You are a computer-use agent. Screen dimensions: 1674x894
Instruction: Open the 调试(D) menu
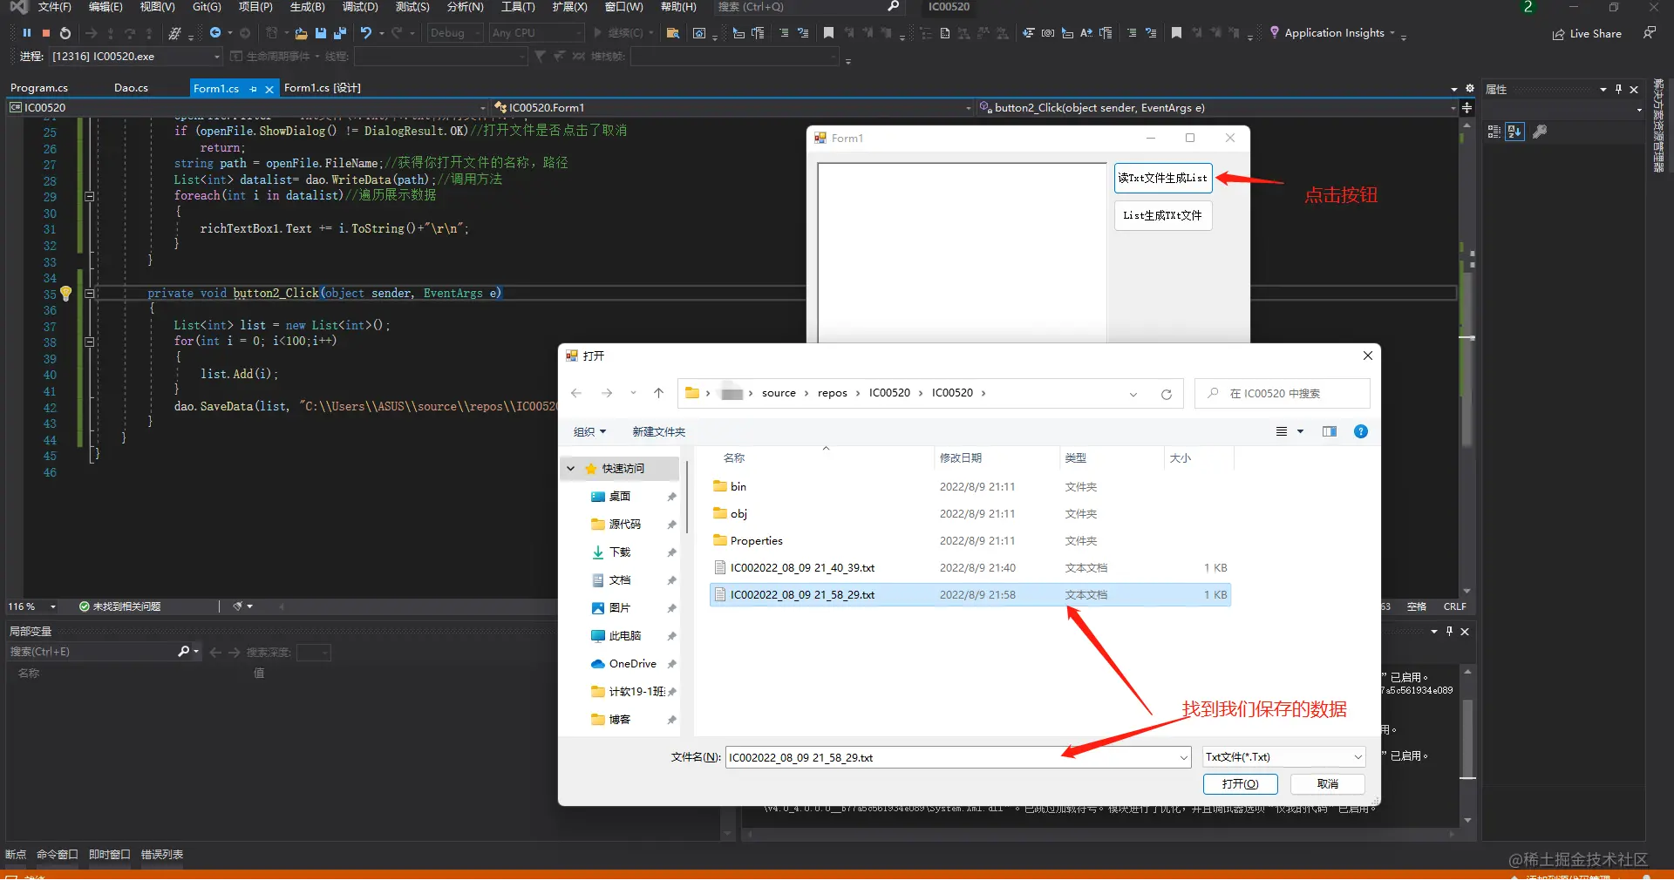click(x=360, y=7)
